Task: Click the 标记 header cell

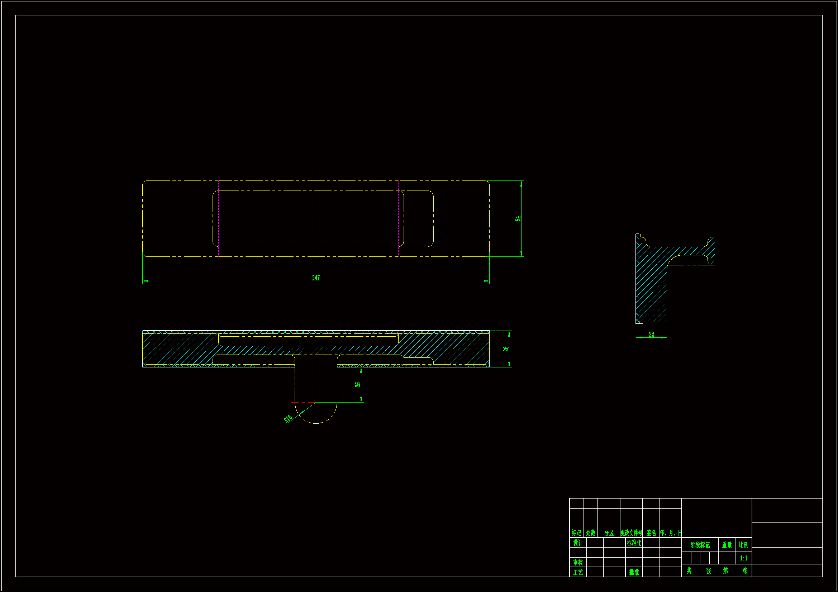Action: click(576, 533)
